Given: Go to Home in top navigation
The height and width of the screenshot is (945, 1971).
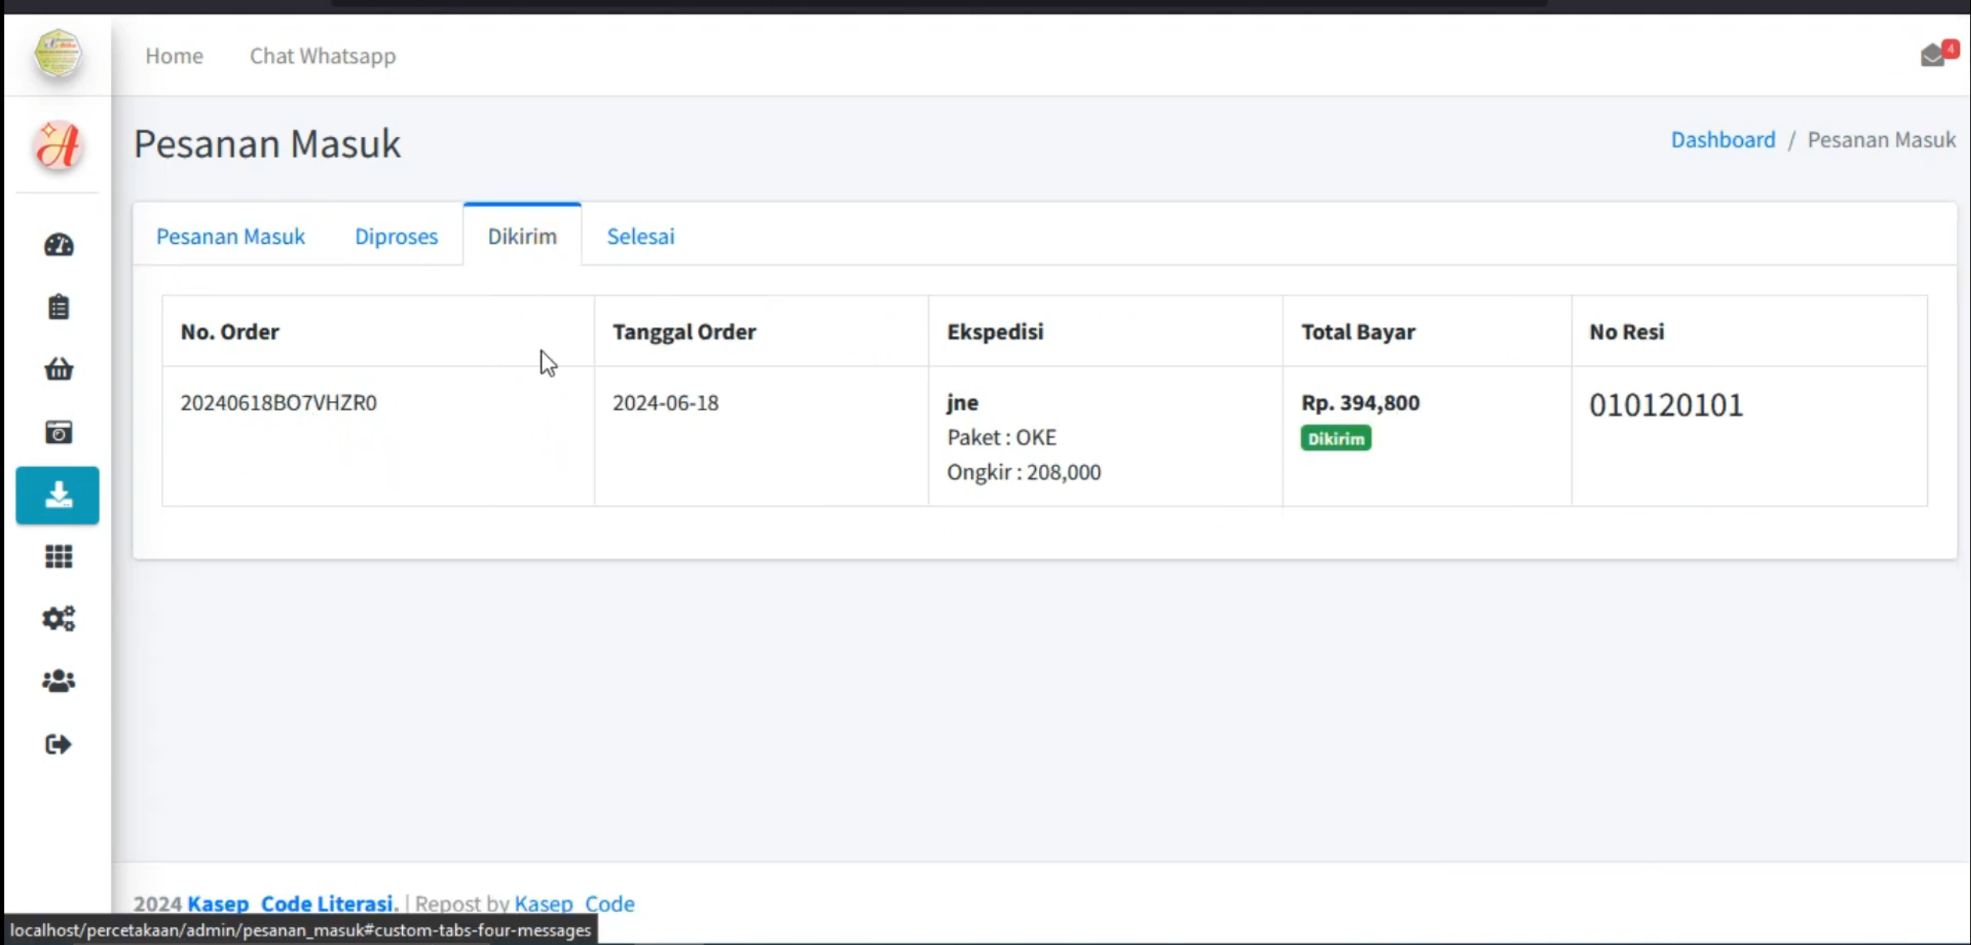Looking at the screenshot, I should tap(174, 55).
